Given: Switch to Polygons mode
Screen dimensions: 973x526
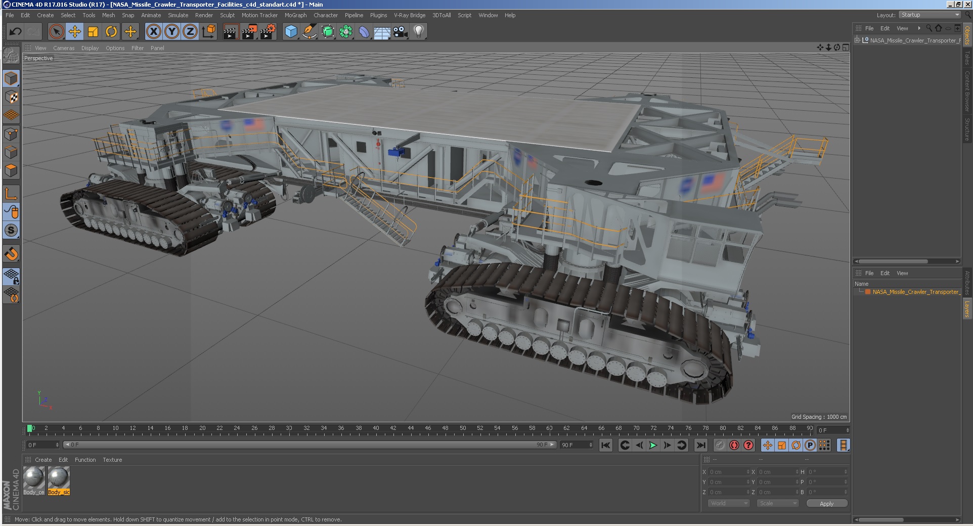Looking at the screenshot, I should [11, 170].
